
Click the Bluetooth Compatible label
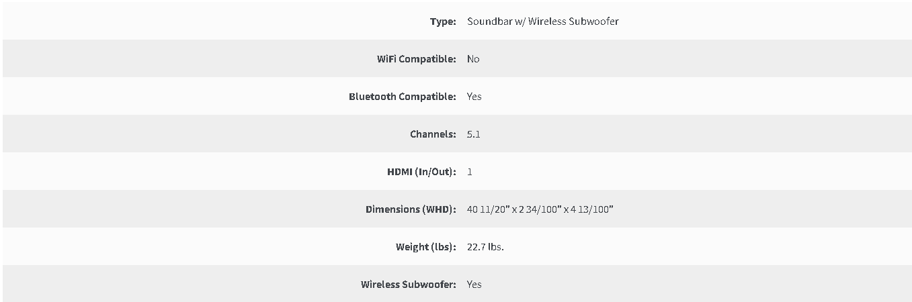click(x=403, y=97)
